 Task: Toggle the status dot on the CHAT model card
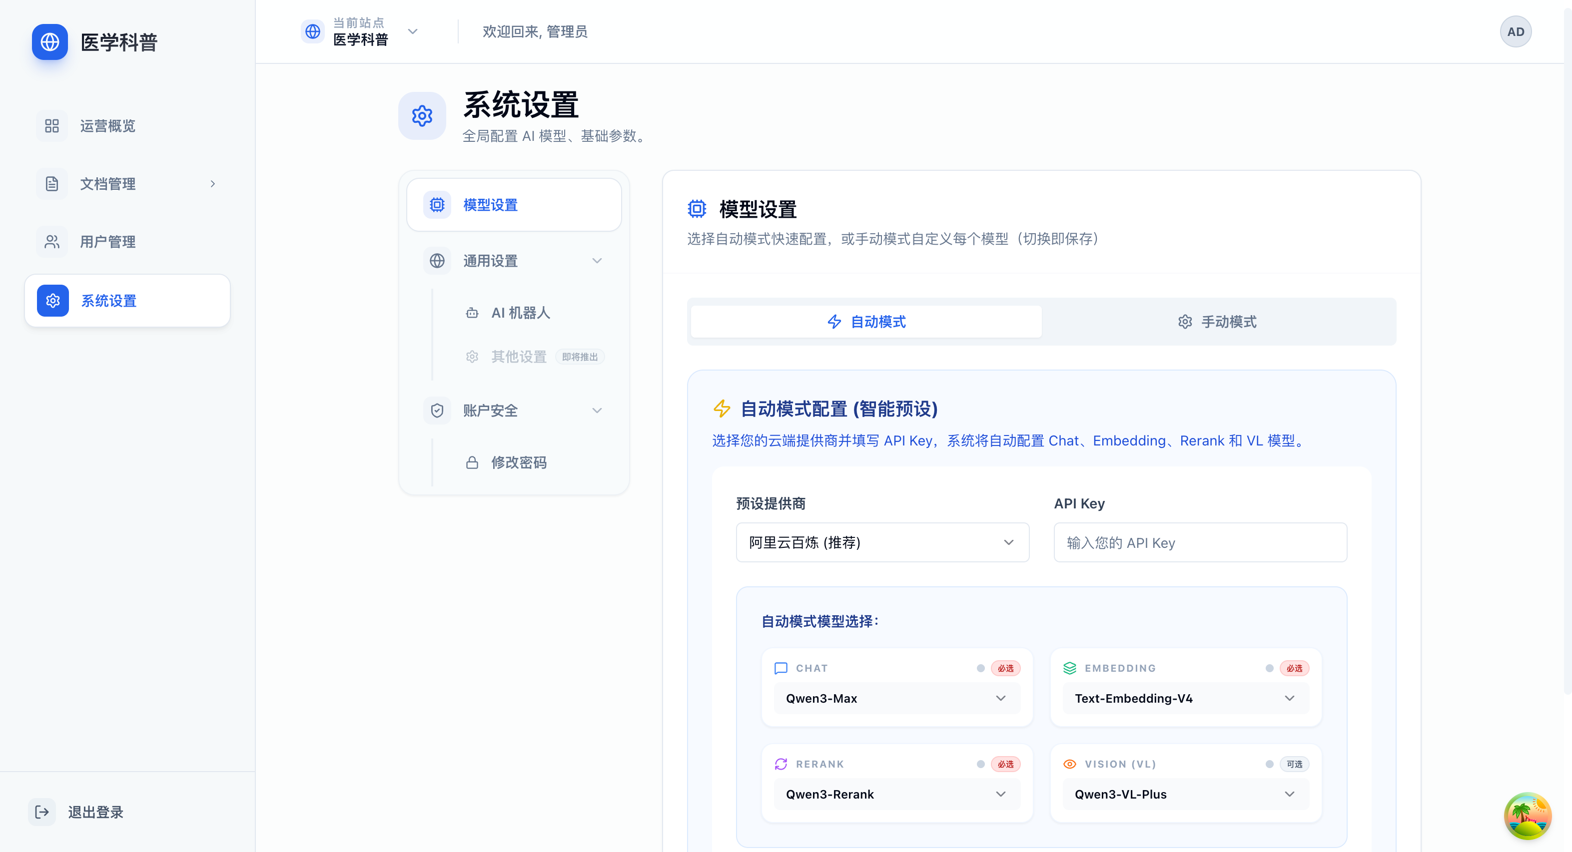[980, 668]
